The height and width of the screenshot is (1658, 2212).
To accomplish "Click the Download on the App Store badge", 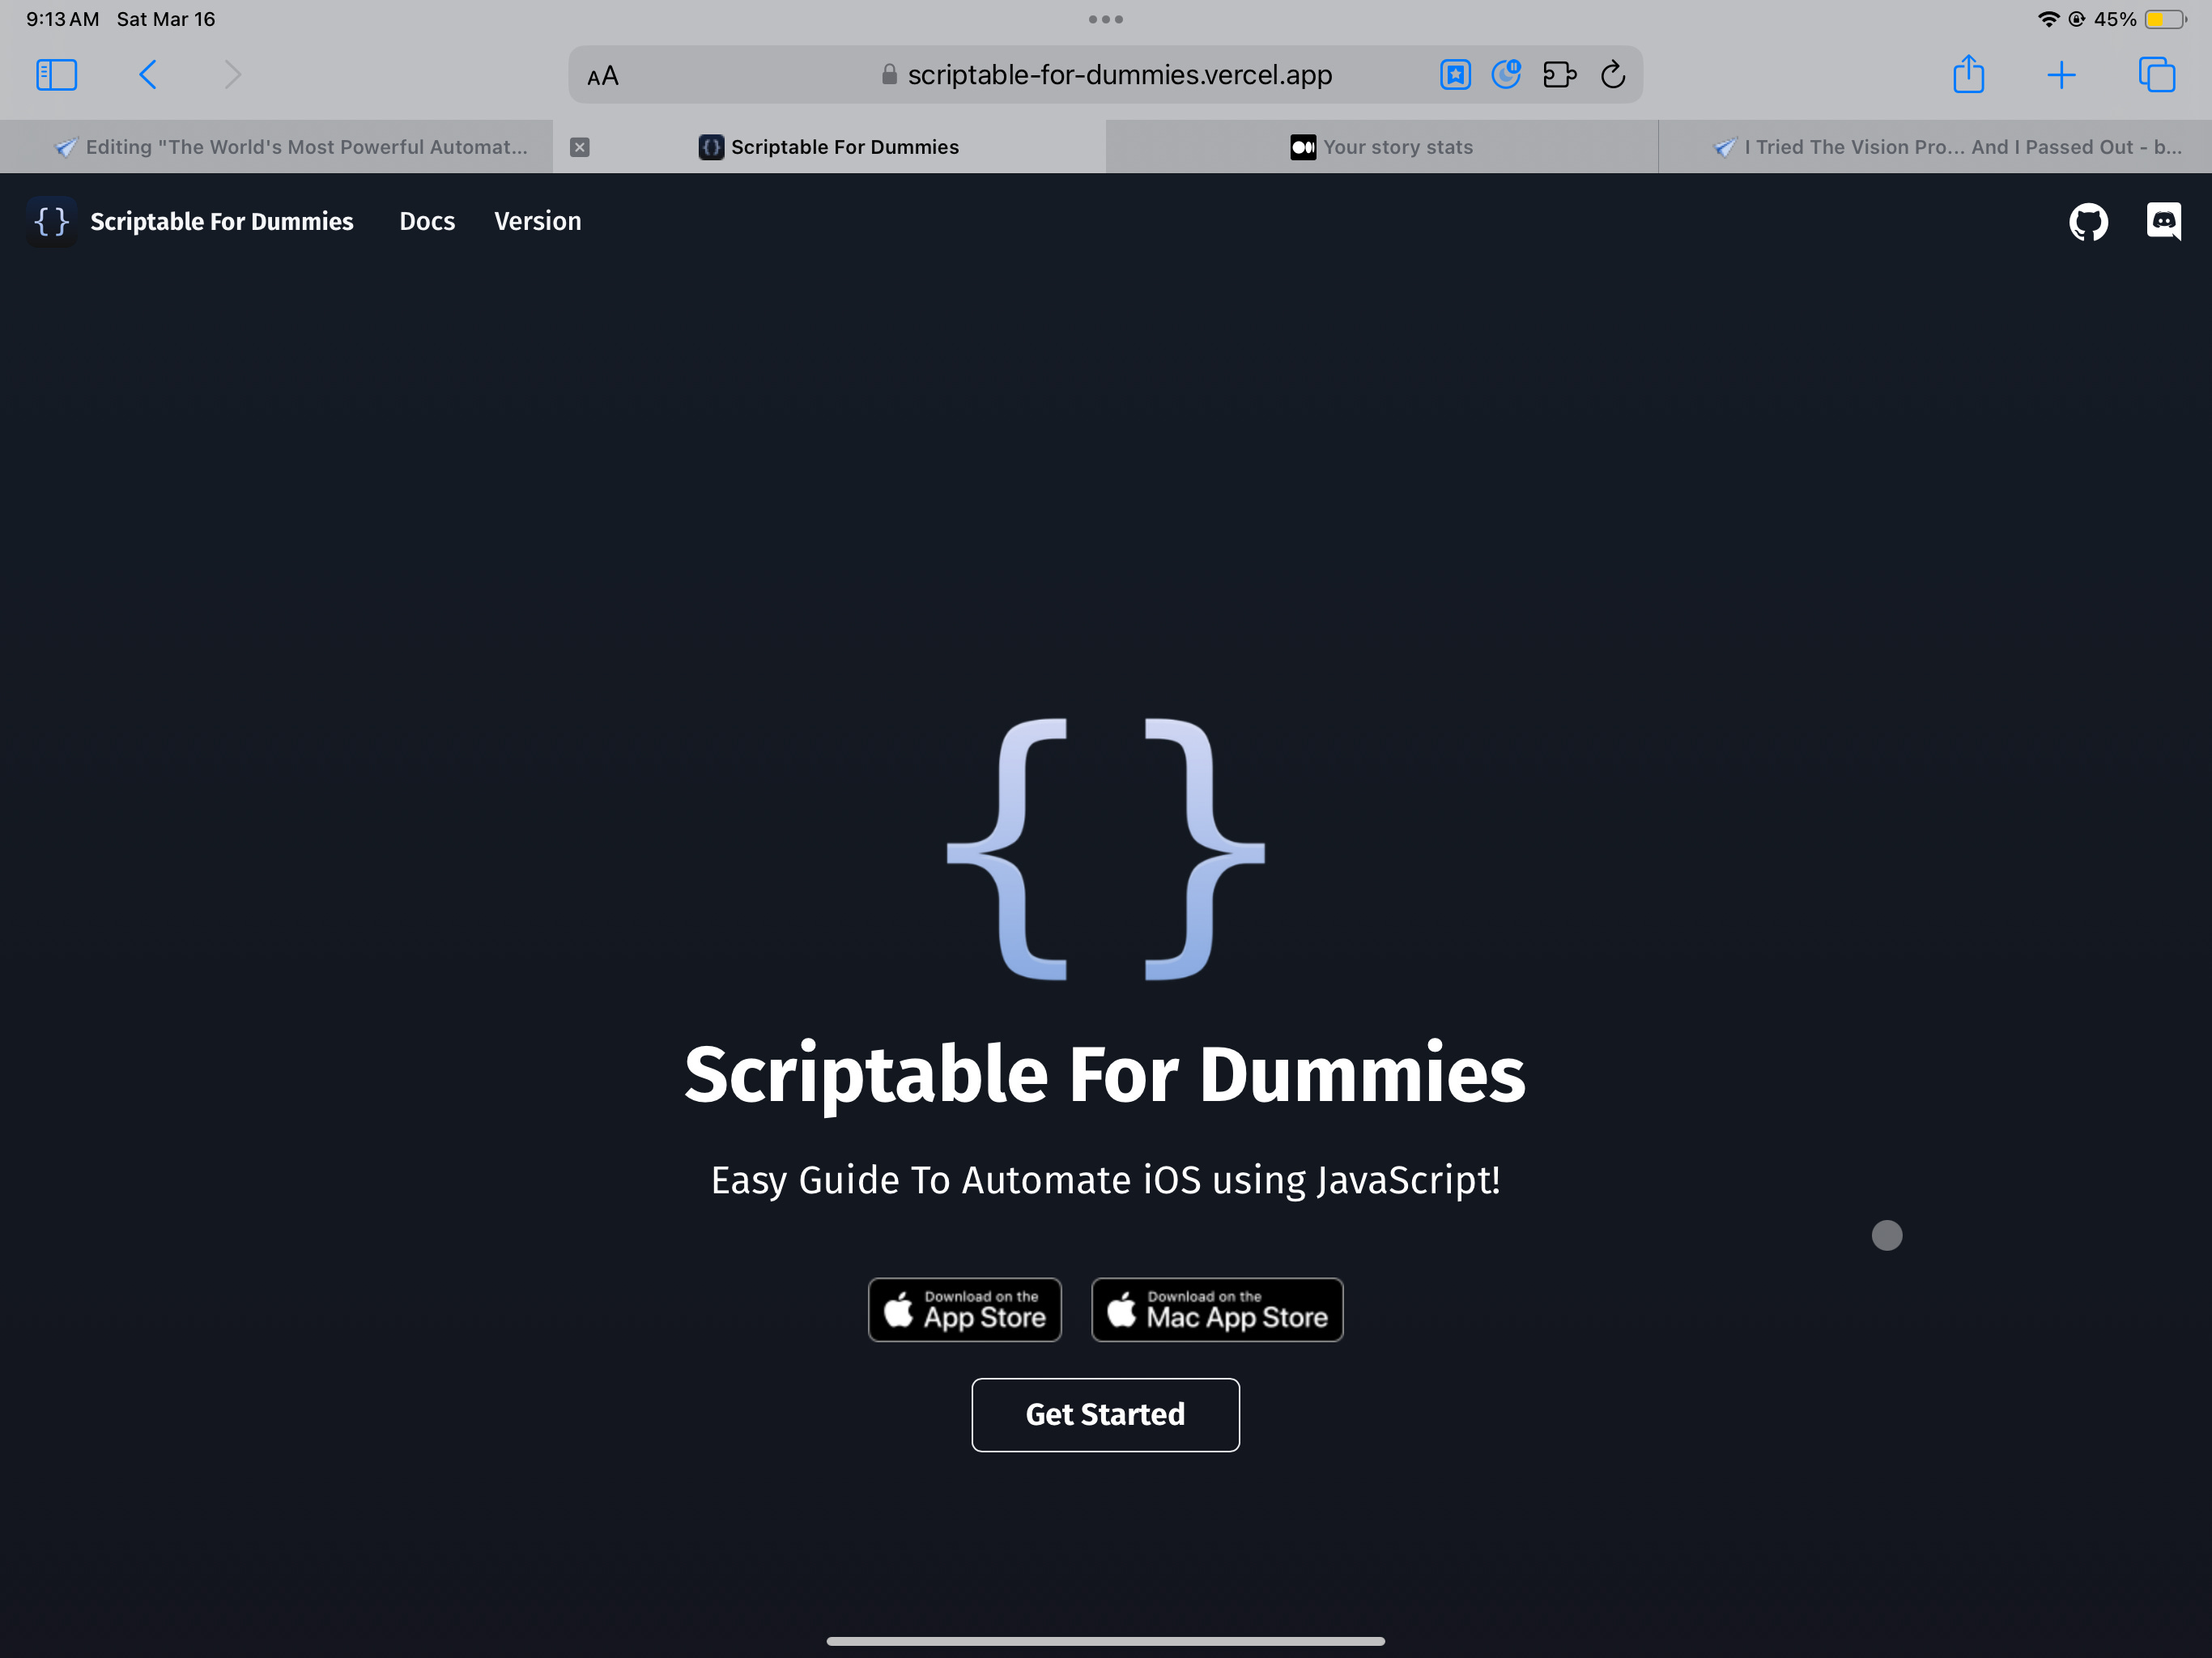I will tap(964, 1310).
